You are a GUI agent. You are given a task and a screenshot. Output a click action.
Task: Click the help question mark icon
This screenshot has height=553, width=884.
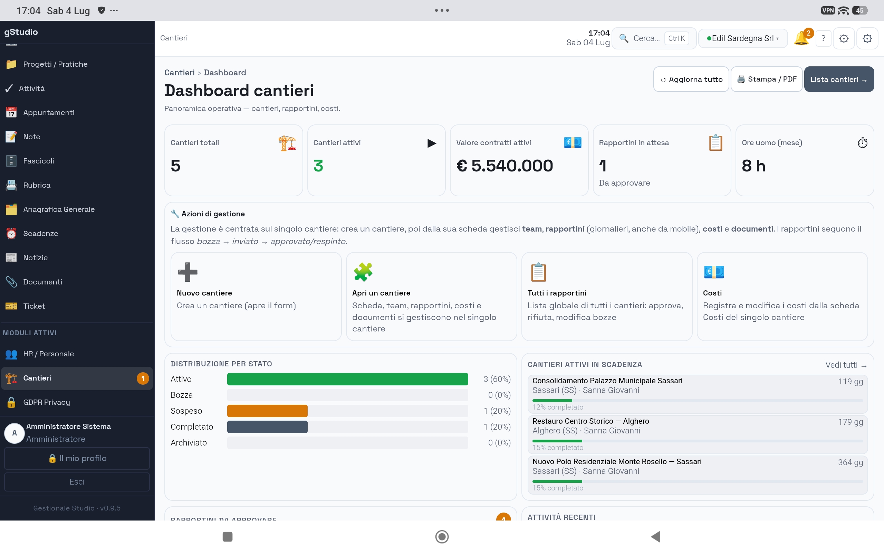click(x=823, y=38)
